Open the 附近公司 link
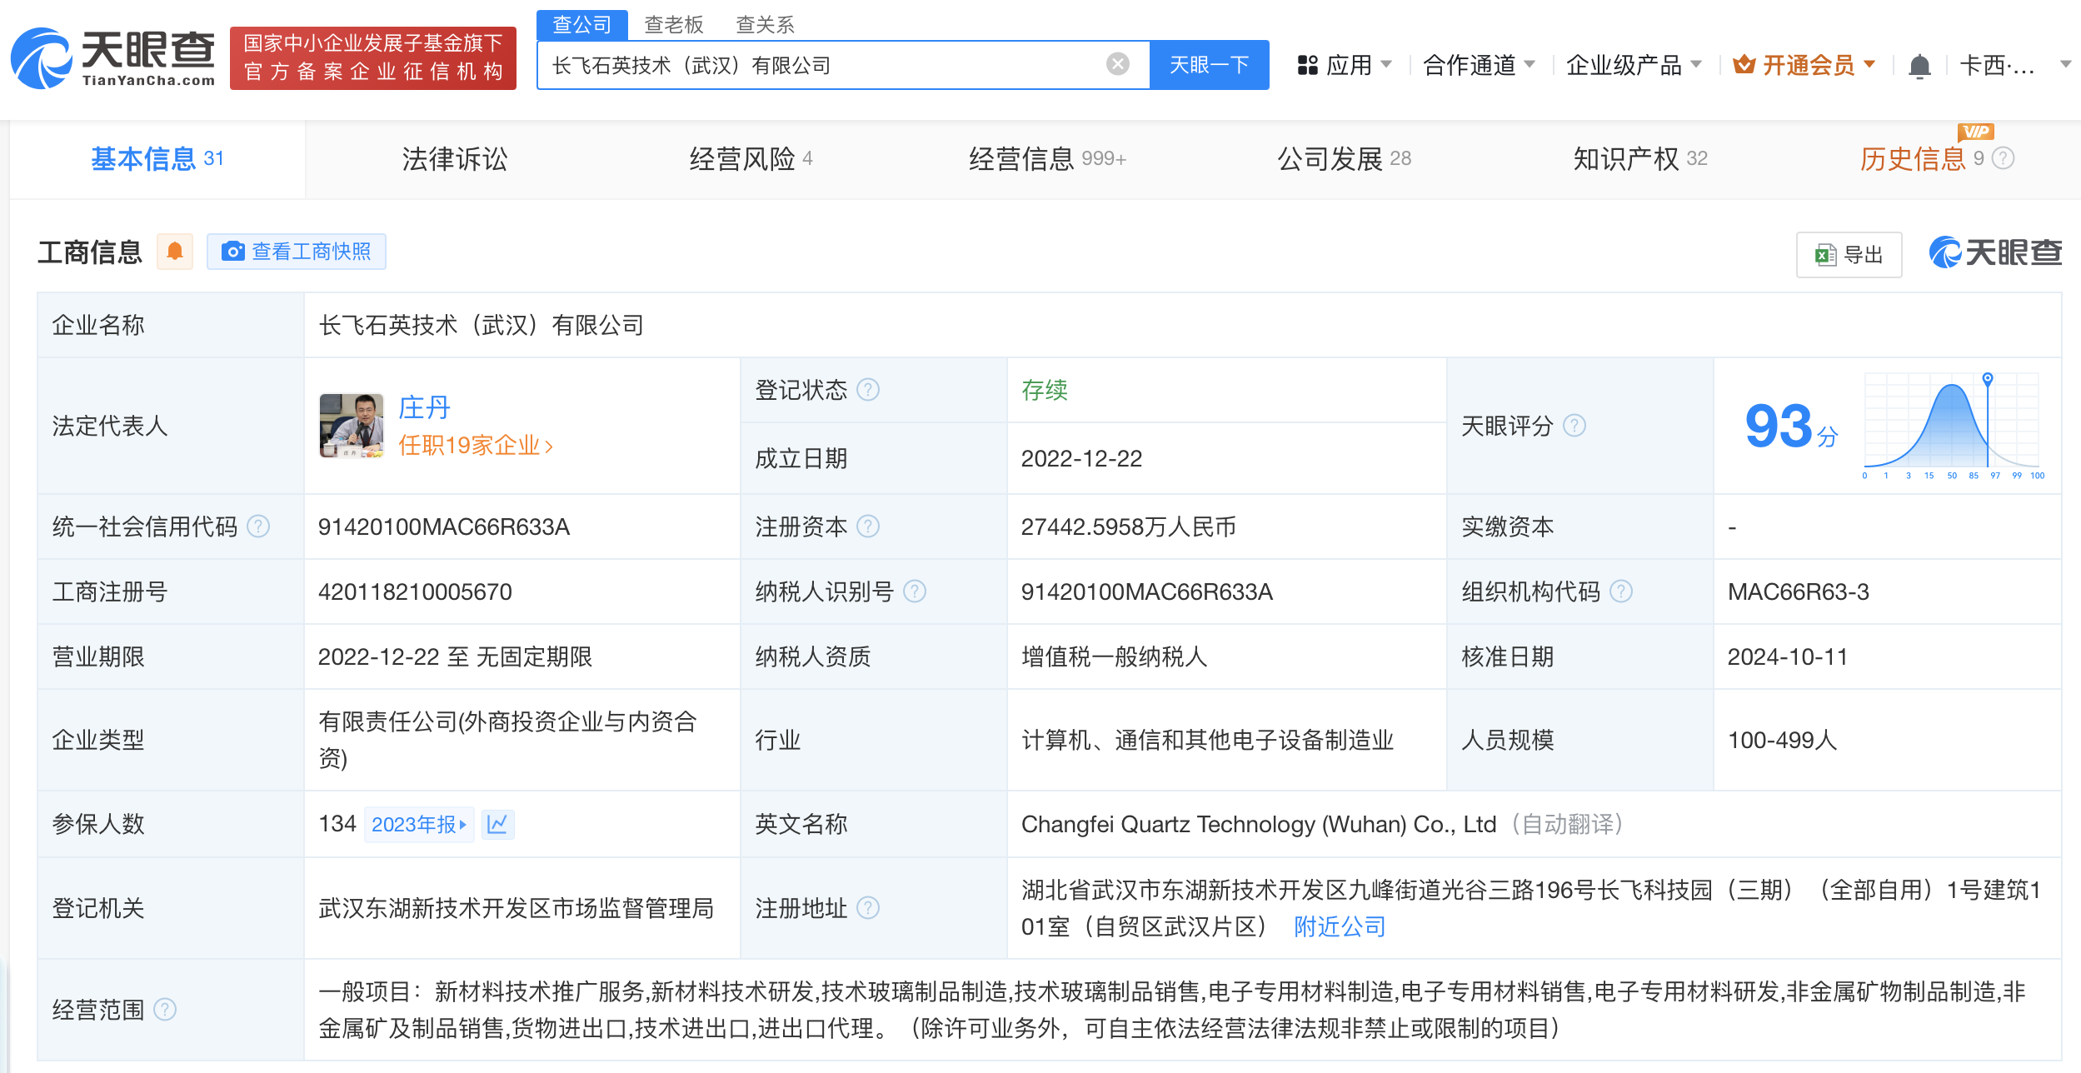Image resolution: width=2081 pixels, height=1073 pixels. [1339, 926]
